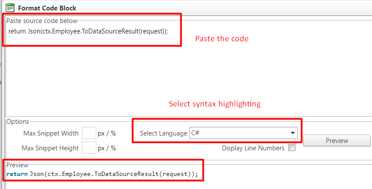This screenshot has height=189, width=372.
Task: Click the Display Line Numbers label
Action: [253, 148]
